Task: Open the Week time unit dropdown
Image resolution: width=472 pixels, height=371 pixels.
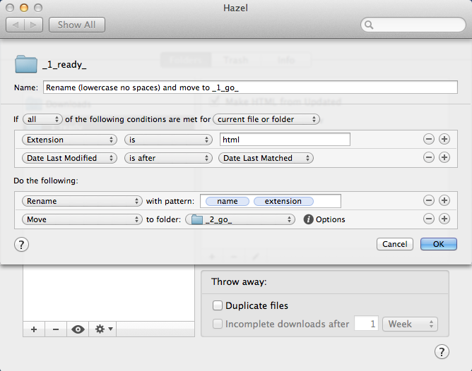Action: click(410, 324)
